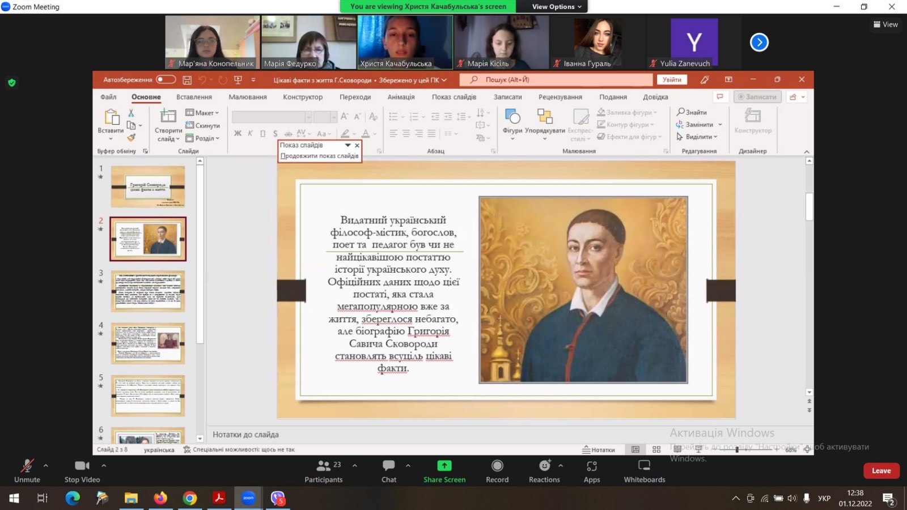Image resolution: width=907 pixels, height=510 pixels.
Task: Open the Рецензування tab
Action: [x=560, y=97]
